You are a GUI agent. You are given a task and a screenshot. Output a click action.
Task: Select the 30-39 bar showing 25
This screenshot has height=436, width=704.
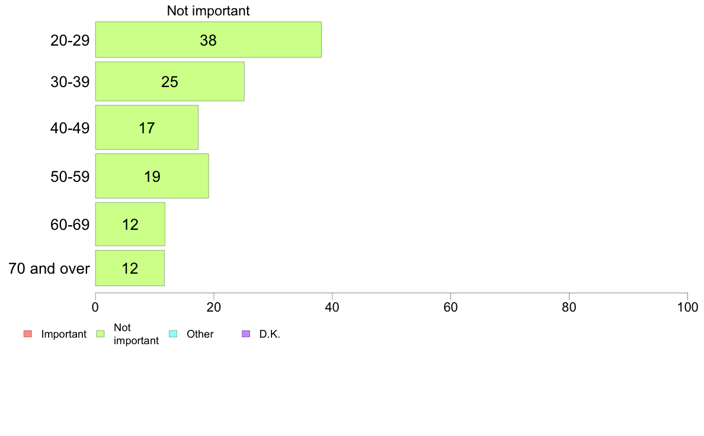(169, 81)
